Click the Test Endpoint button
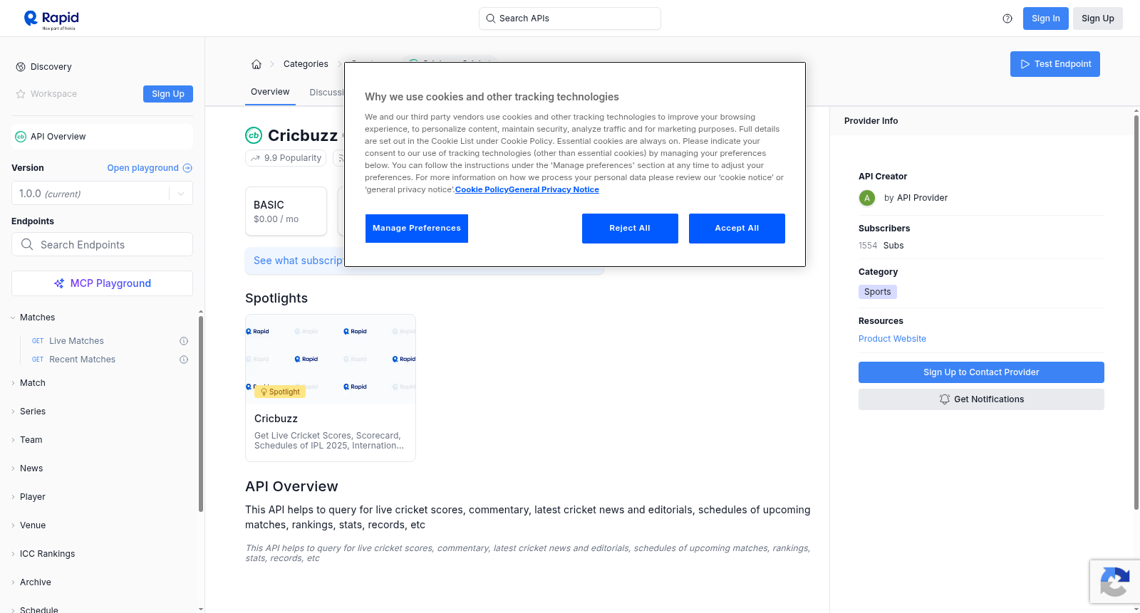Screen dimensions: 1140x613 tap(1055, 64)
